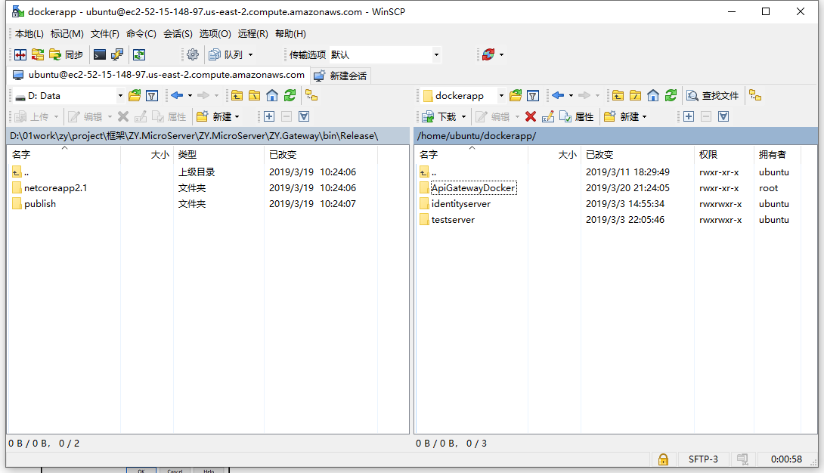
Task: Click the Compare Directories icon
Action: click(20, 54)
